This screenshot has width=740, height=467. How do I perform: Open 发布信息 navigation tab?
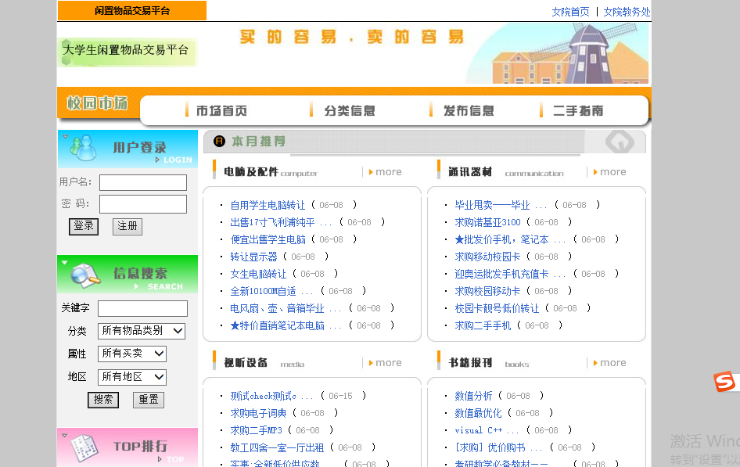[x=469, y=110]
